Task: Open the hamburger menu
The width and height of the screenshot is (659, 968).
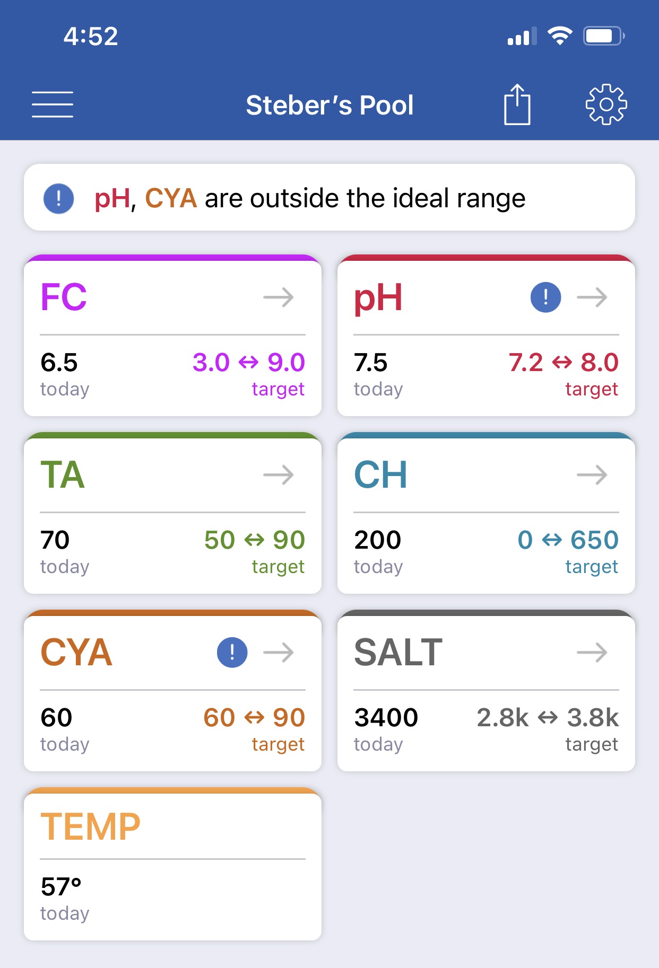Action: pos(52,104)
